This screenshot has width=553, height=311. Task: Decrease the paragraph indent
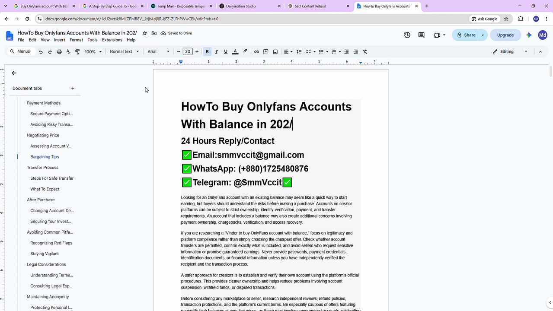(346, 51)
